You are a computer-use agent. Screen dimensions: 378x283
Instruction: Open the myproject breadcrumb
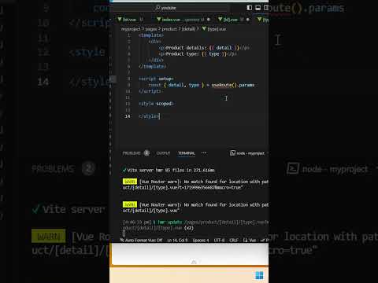click(x=131, y=29)
